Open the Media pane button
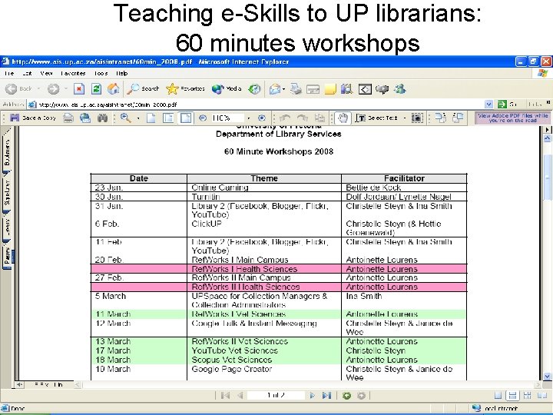 pyautogui.click(x=227, y=88)
